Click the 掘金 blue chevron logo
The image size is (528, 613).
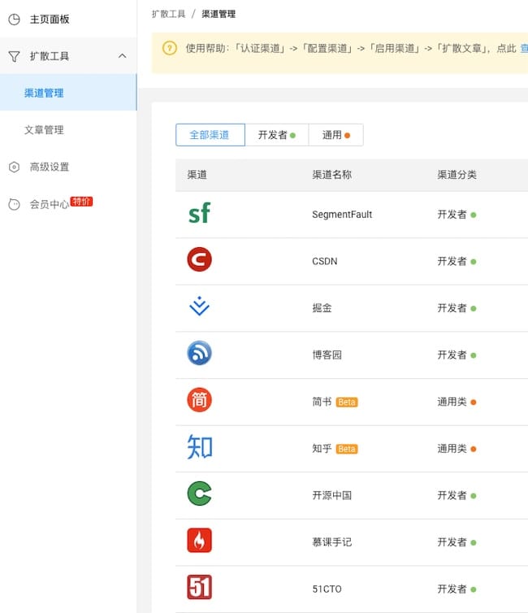[x=199, y=306]
